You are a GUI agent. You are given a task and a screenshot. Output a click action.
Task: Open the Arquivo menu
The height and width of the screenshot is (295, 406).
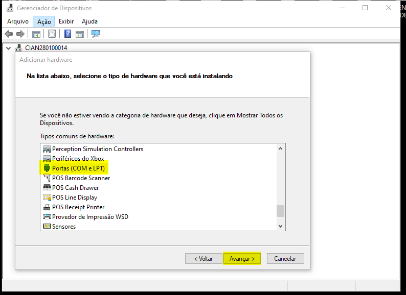pos(18,21)
